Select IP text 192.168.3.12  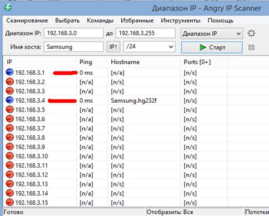point(31,175)
